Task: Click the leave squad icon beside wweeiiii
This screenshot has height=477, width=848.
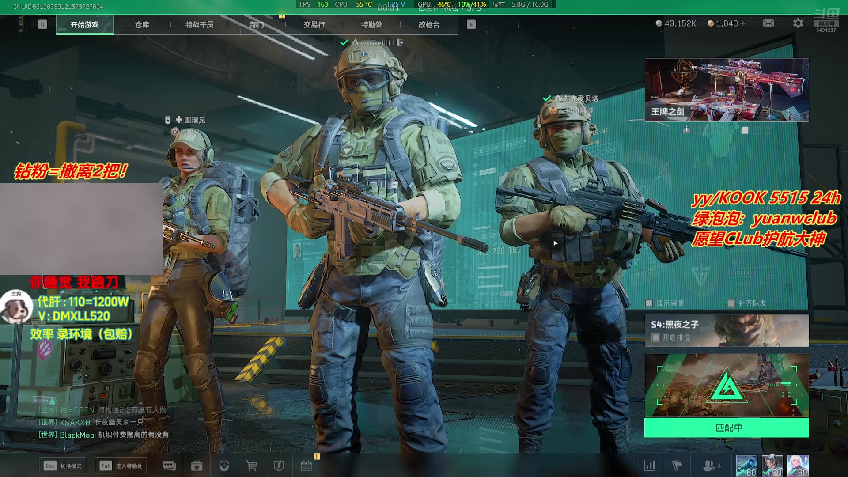Action: 400,42
